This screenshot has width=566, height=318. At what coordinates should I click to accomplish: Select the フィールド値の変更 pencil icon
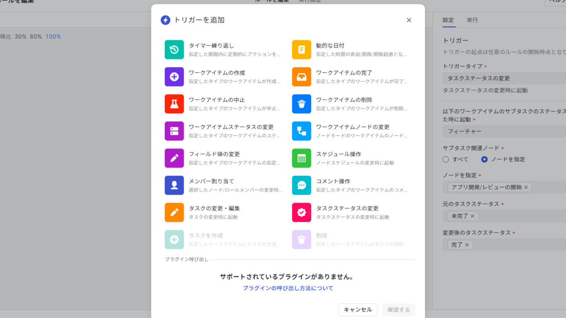pos(174,158)
